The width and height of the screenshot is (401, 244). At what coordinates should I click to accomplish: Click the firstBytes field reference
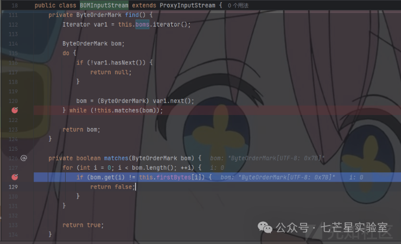[174, 177]
